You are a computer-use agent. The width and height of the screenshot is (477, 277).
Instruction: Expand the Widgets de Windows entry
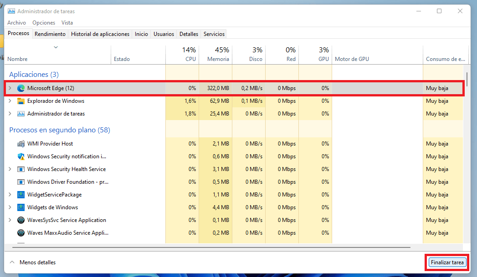coord(10,207)
